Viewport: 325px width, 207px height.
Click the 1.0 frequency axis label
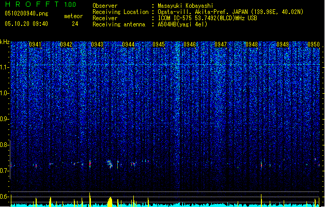5,93
